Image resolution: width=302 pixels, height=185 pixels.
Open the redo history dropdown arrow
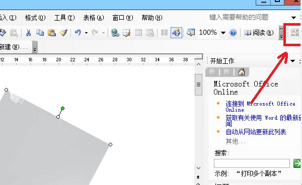[103, 33]
